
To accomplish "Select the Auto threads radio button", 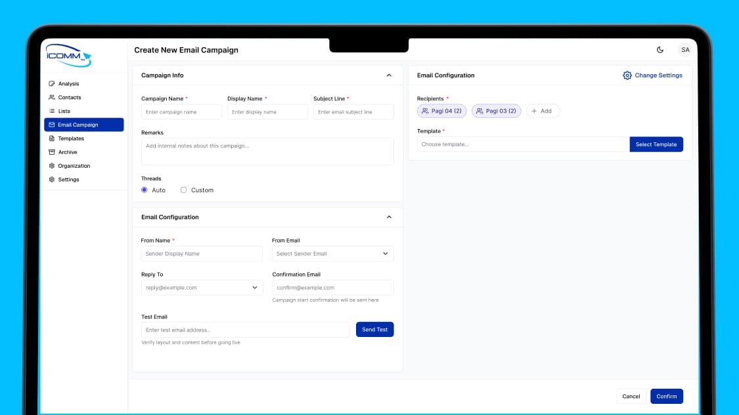I will tap(145, 190).
